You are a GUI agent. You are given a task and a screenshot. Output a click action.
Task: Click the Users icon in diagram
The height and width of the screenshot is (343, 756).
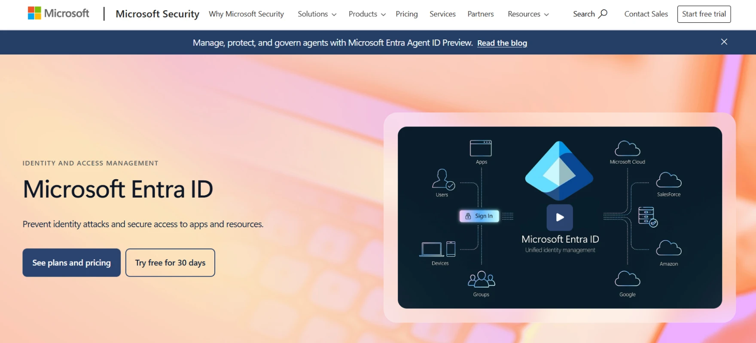(443, 179)
